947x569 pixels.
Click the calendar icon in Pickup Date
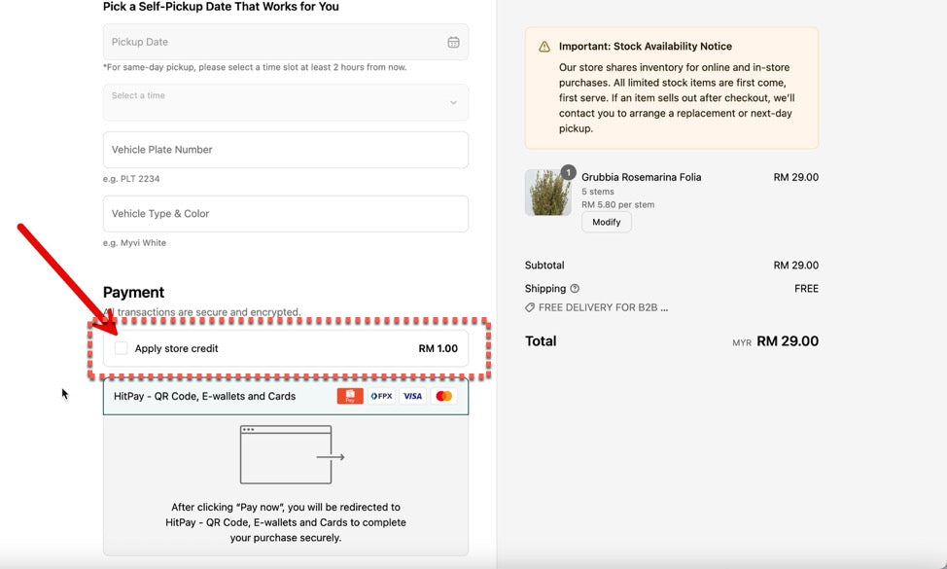tap(453, 43)
